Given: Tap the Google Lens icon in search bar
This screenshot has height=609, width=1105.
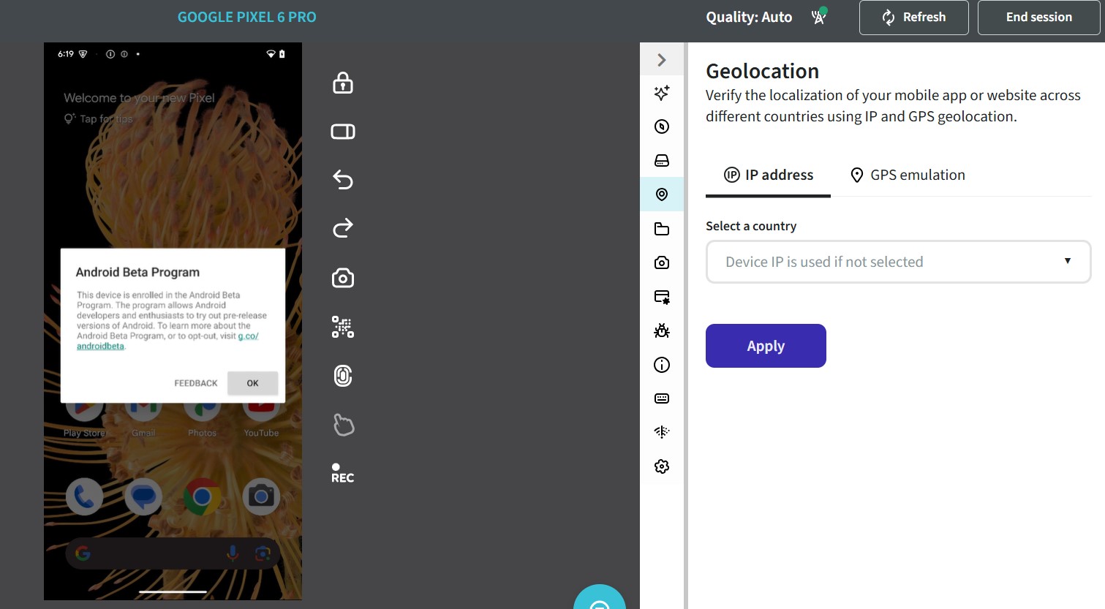Looking at the screenshot, I should (x=263, y=553).
